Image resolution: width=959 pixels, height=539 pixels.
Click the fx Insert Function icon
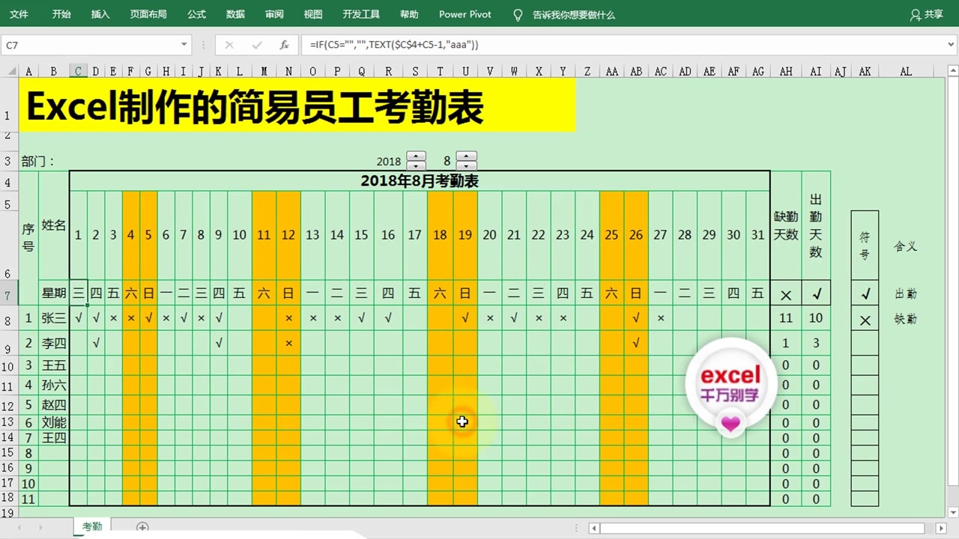coord(284,45)
